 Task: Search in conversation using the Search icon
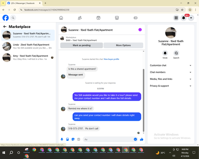pyautogui.click(x=176, y=53)
